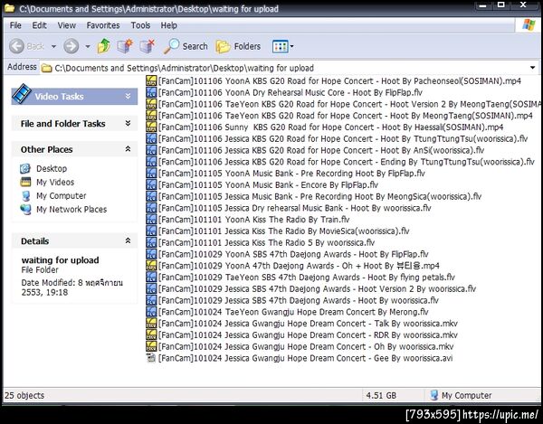Screen dimensions: 543x424
Task: Select Jessica Hoot By TtungTtungTsu(woorissica).flv file
Action: (343, 138)
